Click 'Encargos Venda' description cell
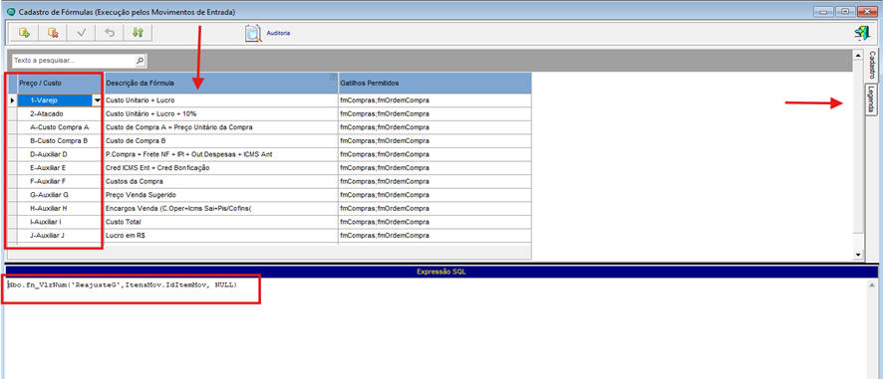 coord(221,208)
